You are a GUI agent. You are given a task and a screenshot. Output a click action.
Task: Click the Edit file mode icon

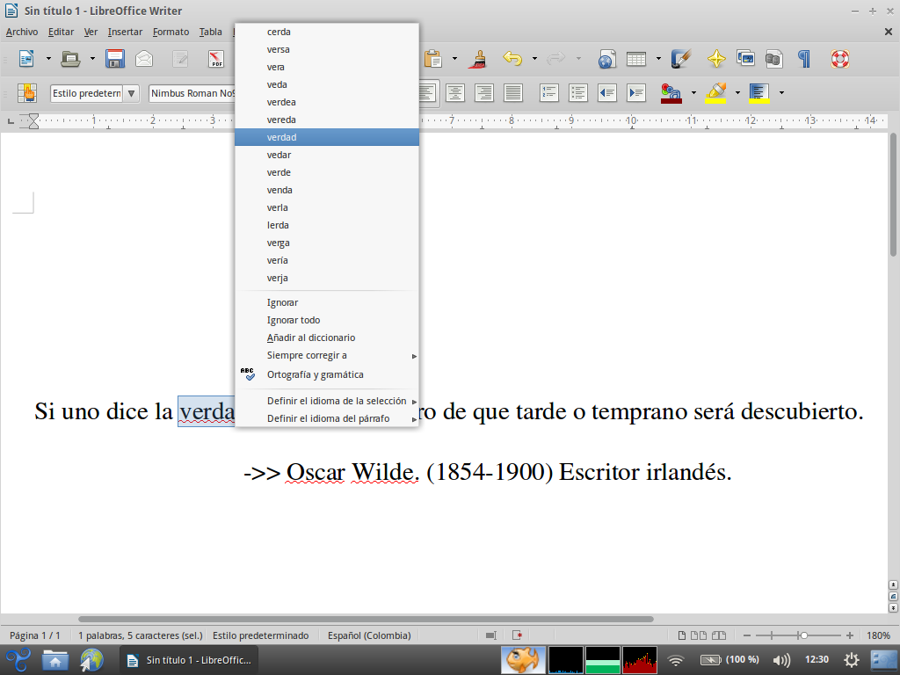click(180, 59)
